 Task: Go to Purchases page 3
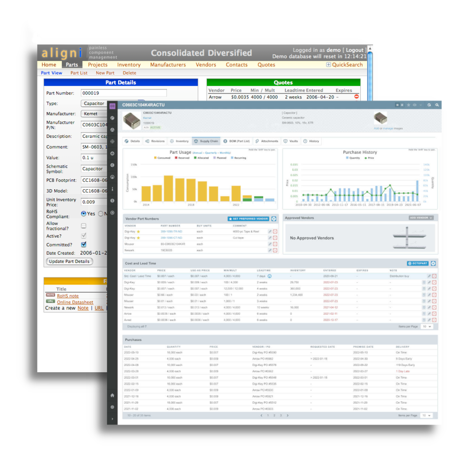(x=281, y=416)
